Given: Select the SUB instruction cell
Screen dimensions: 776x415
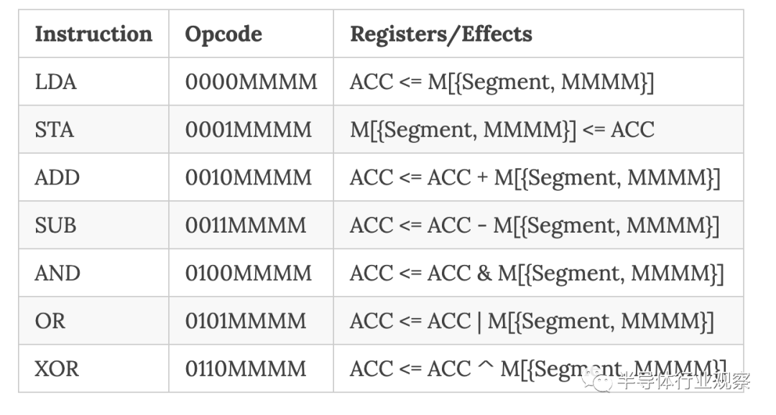Looking at the screenshot, I should (x=55, y=225).
